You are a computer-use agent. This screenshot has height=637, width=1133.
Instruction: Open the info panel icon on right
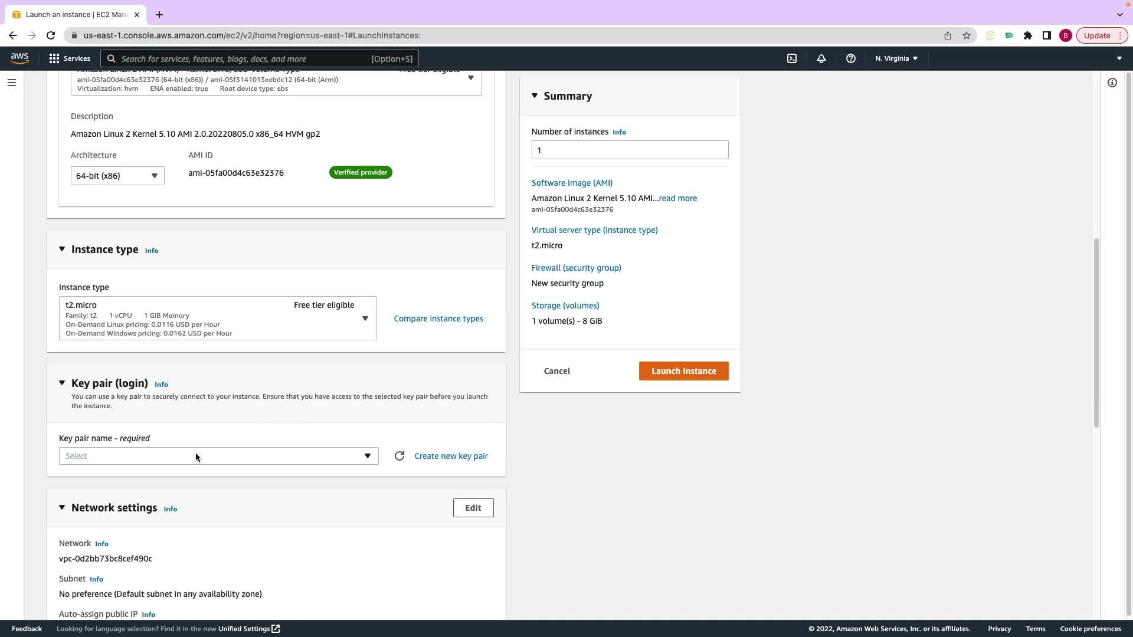(1112, 83)
